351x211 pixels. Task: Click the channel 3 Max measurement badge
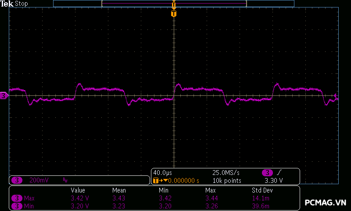click(x=17, y=198)
